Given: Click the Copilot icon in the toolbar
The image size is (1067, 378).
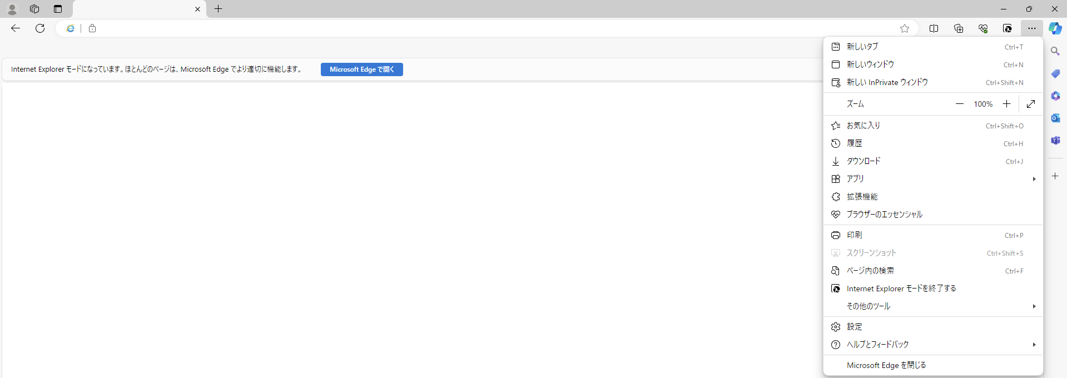Looking at the screenshot, I should coord(1055,28).
